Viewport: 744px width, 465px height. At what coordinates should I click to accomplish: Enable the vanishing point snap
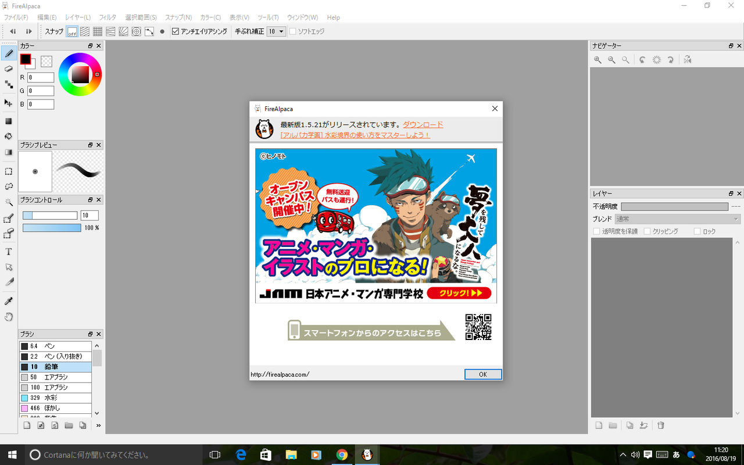pos(110,31)
